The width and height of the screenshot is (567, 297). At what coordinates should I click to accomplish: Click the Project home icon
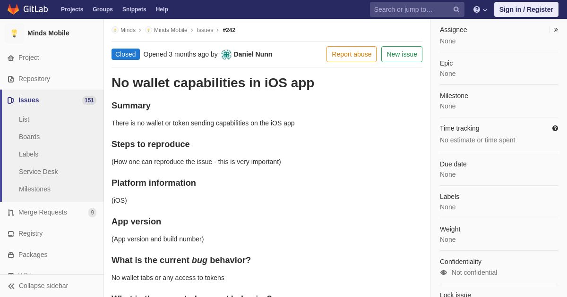tap(11, 58)
